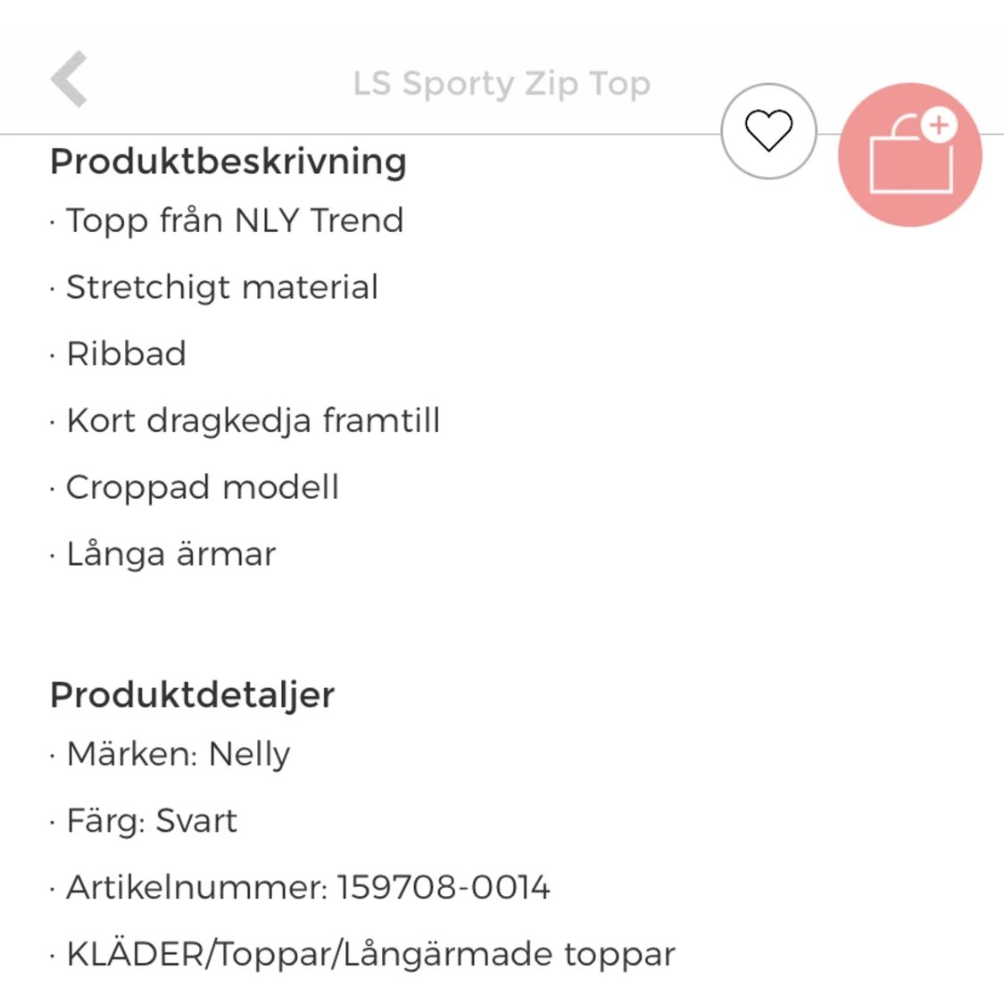The image size is (1004, 1004).
Task: Open the Nelly brand name
Action: pyautogui.click(x=249, y=755)
